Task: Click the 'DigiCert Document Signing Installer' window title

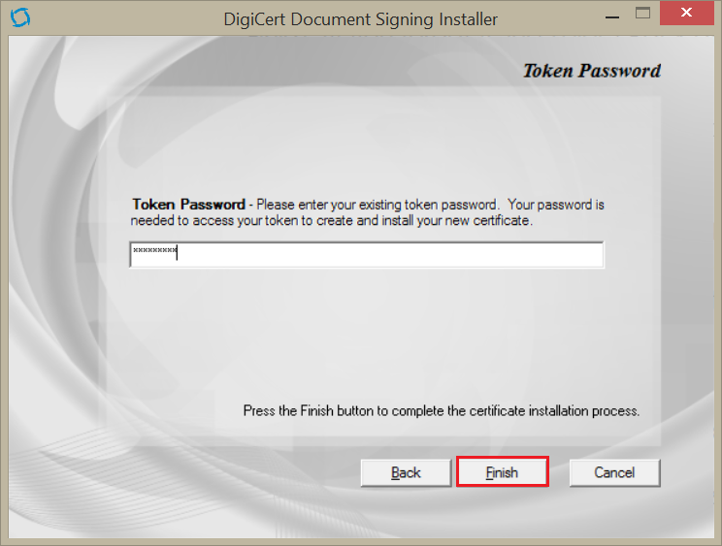Action: (360, 19)
